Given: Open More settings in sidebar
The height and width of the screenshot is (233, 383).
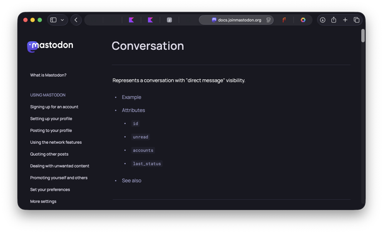Looking at the screenshot, I should 43,201.
